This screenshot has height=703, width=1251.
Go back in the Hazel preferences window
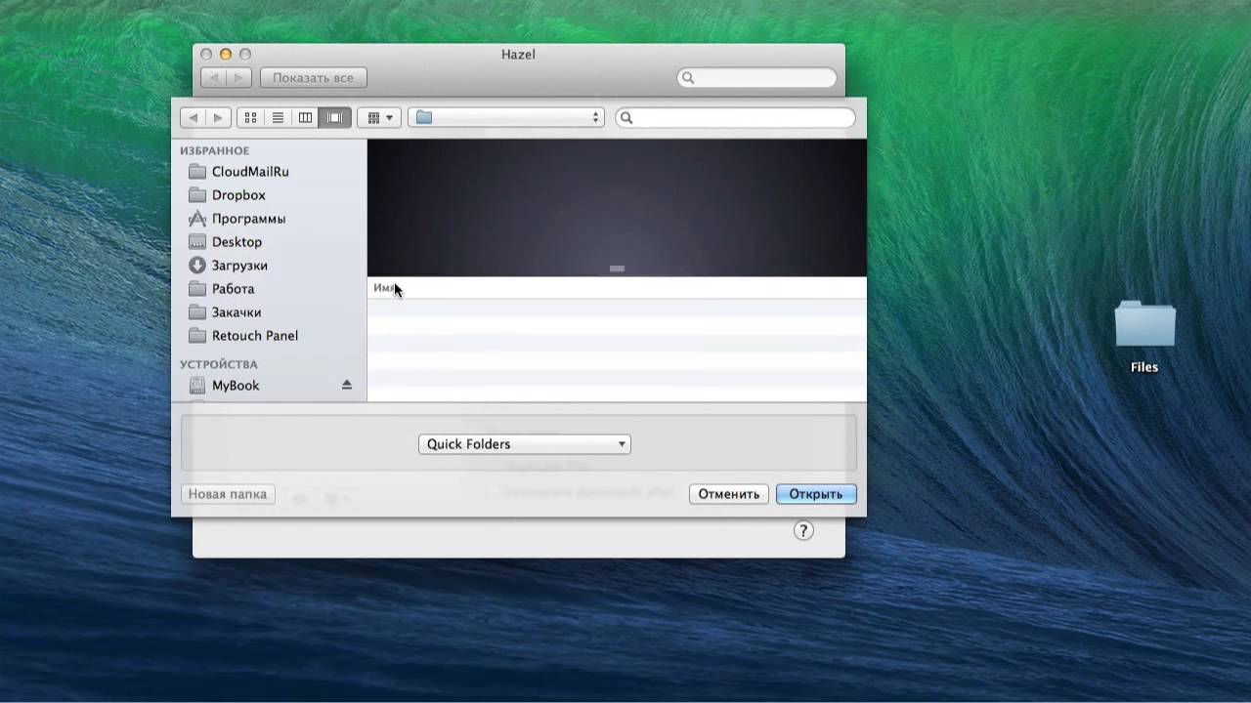[x=213, y=78]
